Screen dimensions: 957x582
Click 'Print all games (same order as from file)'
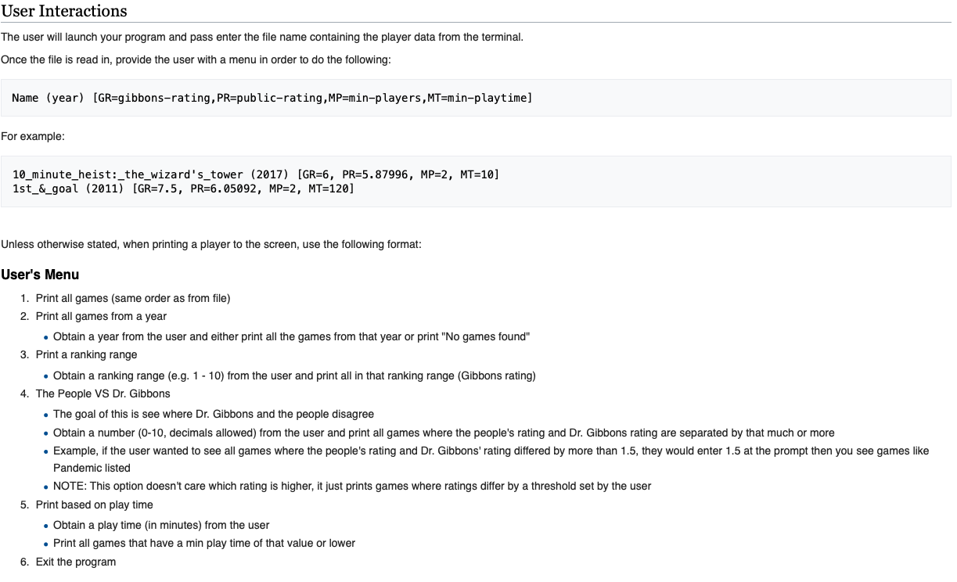pos(133,298)
